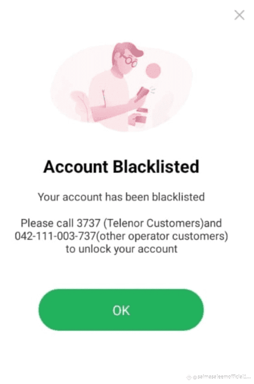Screen dimensions: 254x384
Task: Click the 'Please call' text
Action: pos(47,223)
